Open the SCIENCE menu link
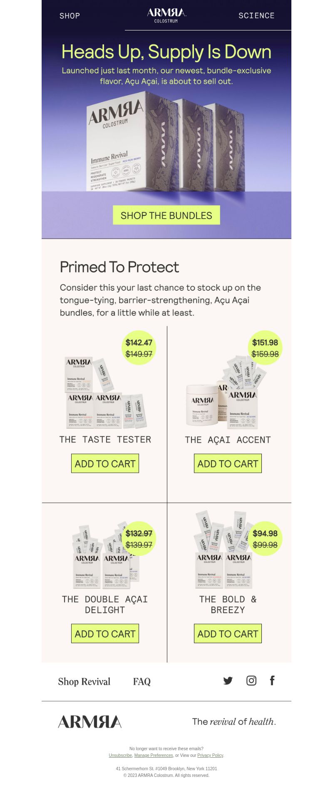The image size is (333, 794). [256, 15]
